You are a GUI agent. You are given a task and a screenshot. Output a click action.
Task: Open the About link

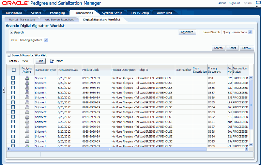coord(222,3)
